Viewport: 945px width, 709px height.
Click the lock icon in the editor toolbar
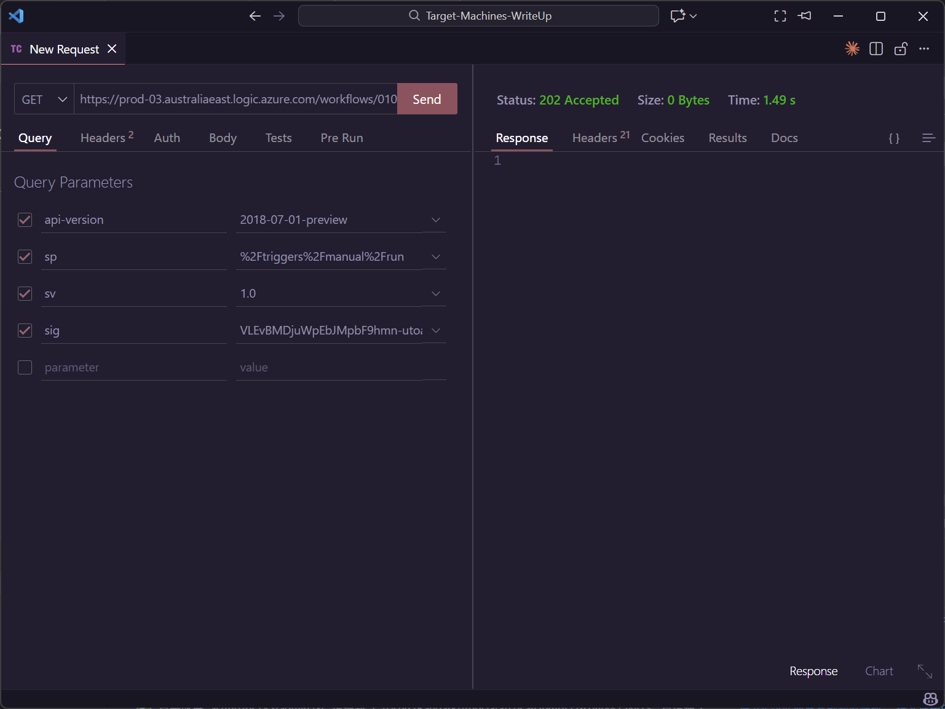901,49
